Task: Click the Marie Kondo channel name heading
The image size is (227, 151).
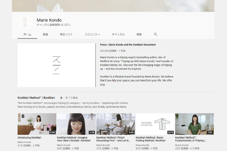Action: point(49,20)
